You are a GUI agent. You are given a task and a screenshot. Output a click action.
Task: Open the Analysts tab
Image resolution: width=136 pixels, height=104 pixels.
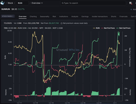coord(75,17)
